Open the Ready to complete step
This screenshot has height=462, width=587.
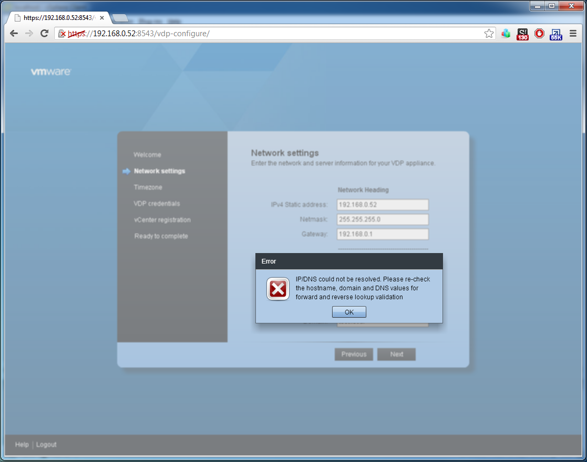pyautogui.click(x=161, y=236)
